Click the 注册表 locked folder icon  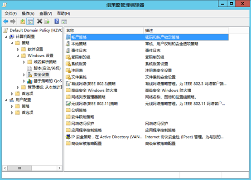[68, 70]
